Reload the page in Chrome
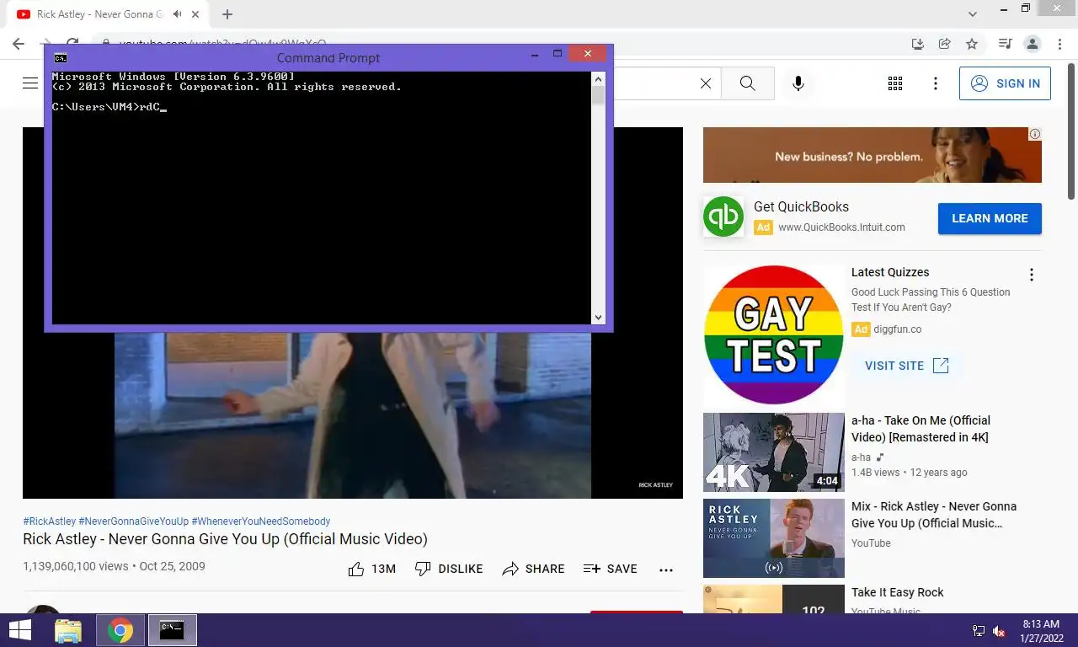This screenshot has width=1078, height=647. pos(73,44)
